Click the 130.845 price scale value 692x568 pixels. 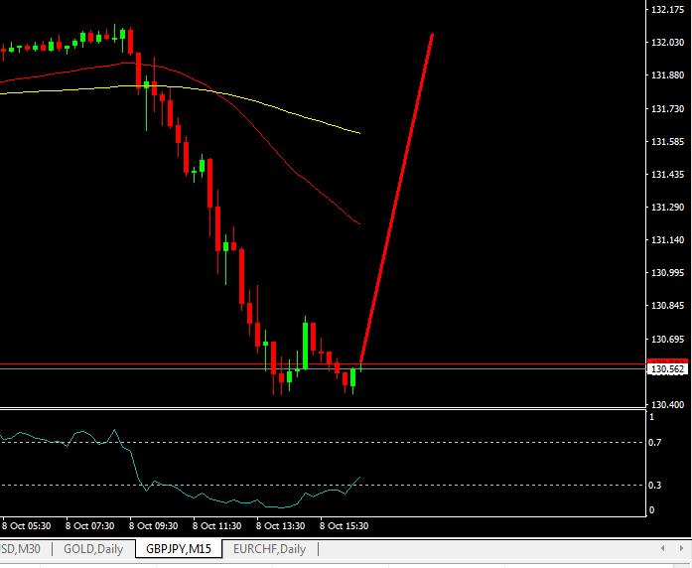667,306
